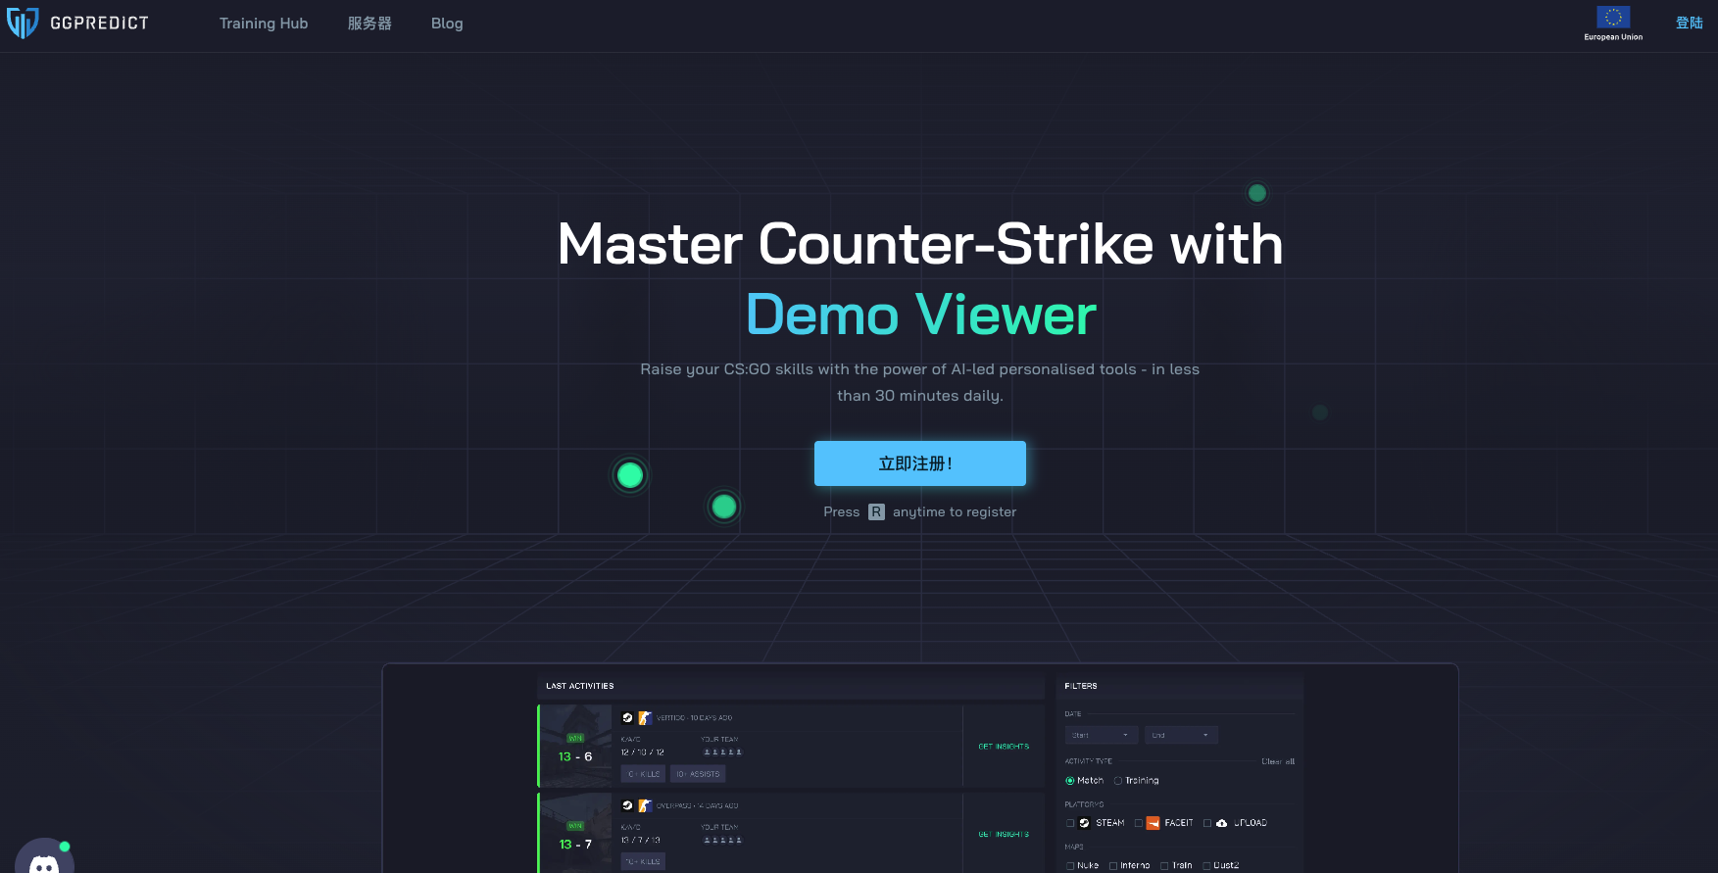This screenshot has height=873, width=1718.
Task: Click Get Insights for the Vertigo match
Action: pos(1004,747)
